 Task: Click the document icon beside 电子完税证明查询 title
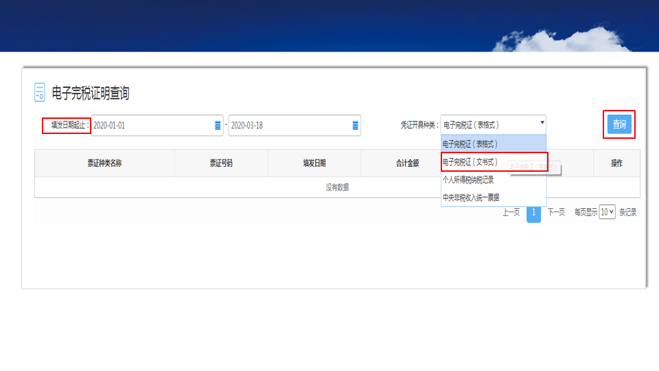pyautogui.click(x=40, y=93)
